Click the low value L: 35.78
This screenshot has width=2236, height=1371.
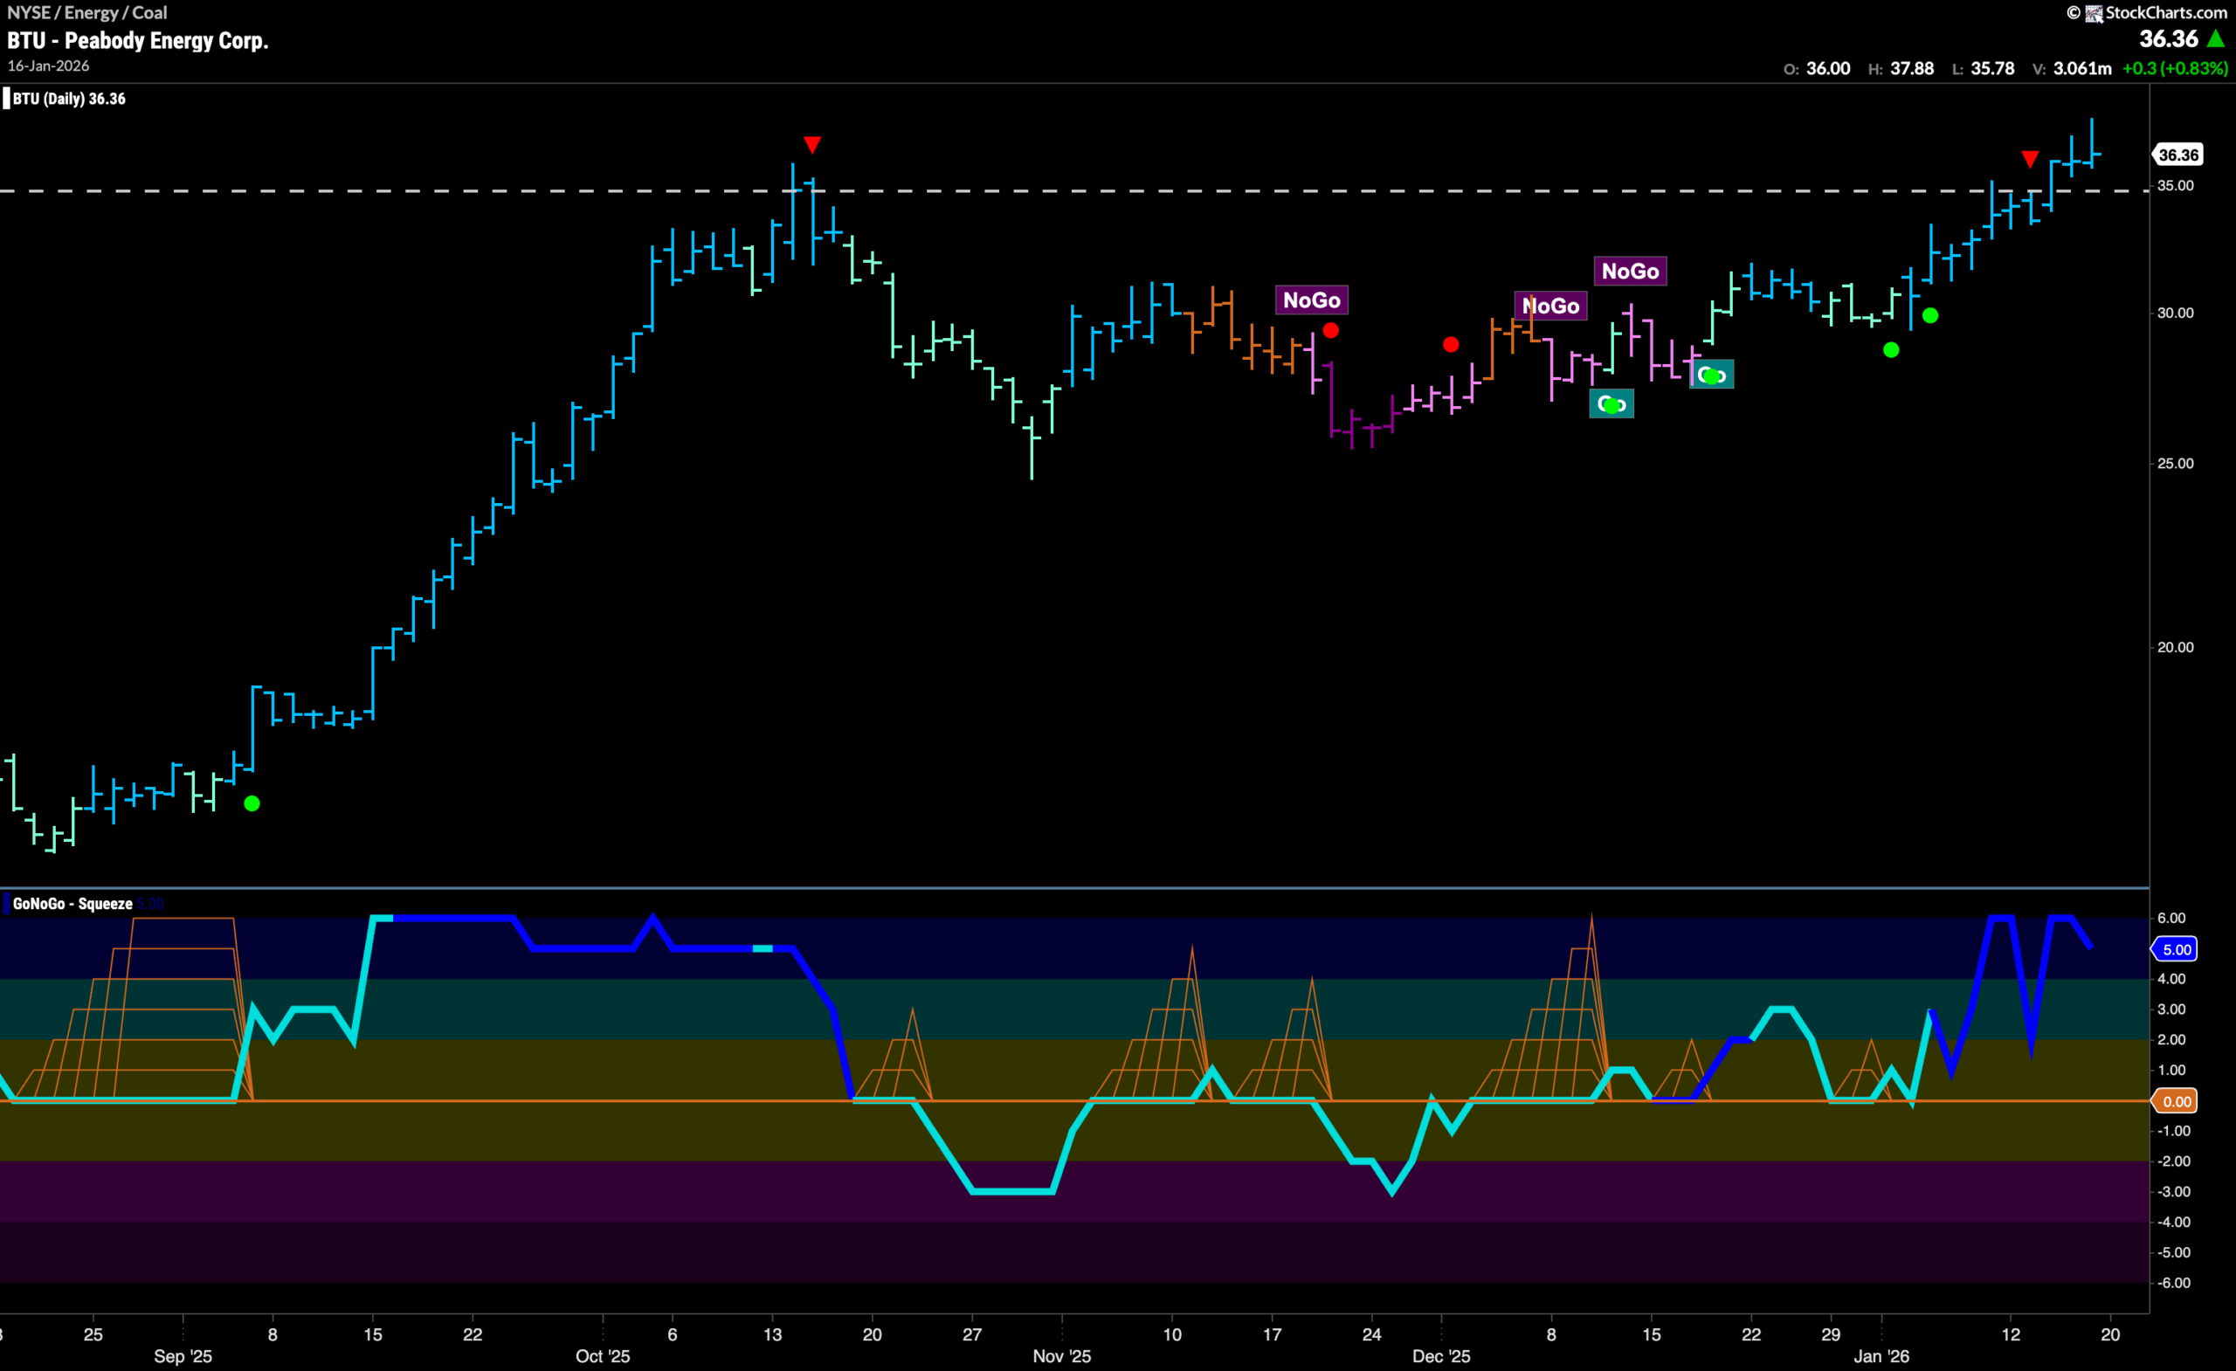point(1984,69)
